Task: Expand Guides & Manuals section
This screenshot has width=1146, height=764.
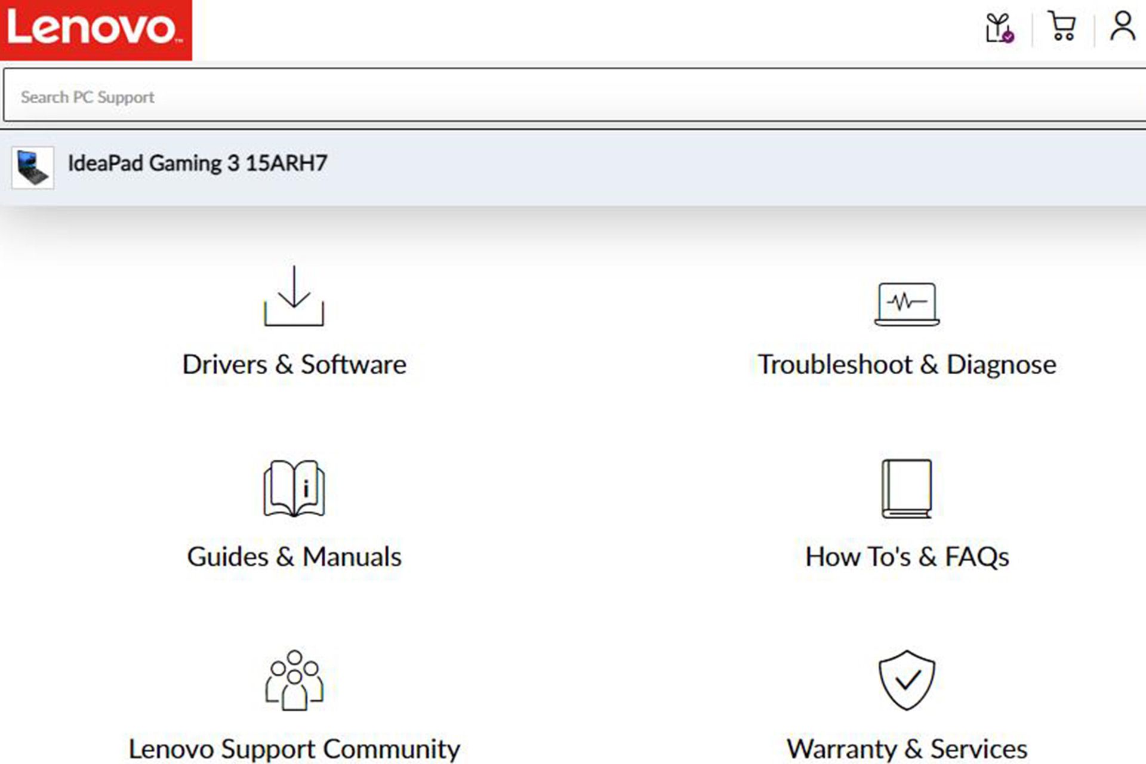Action: click(x=293, y=512)
